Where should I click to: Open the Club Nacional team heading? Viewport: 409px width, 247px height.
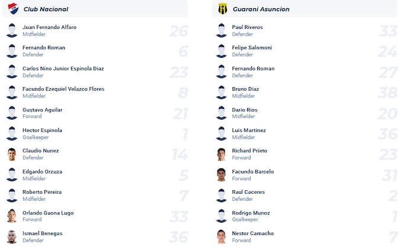click(46, 9)
